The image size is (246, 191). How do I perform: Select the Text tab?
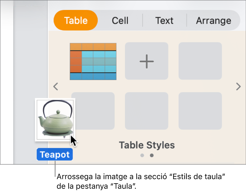[x=164, y=20]
